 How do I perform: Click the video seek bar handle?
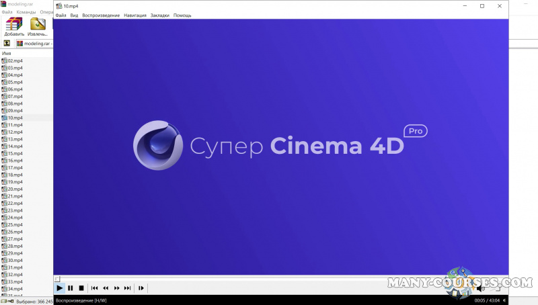tap(57, 278)
